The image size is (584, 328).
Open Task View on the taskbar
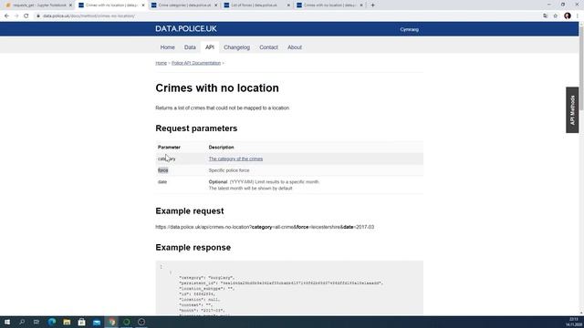[x=36, y=322]
